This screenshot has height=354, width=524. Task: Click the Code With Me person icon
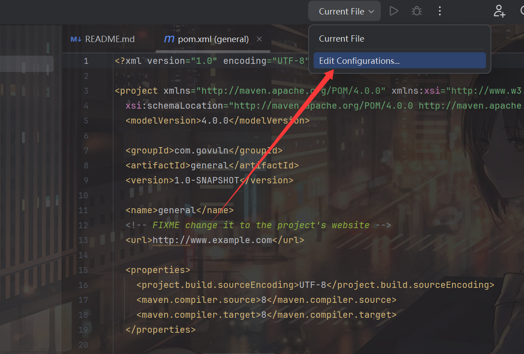tap(499, 11)
